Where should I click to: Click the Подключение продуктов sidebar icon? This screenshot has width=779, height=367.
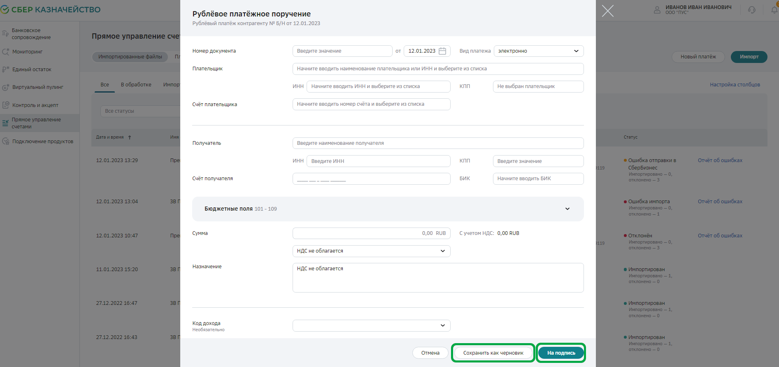click(x=5, y=141)
